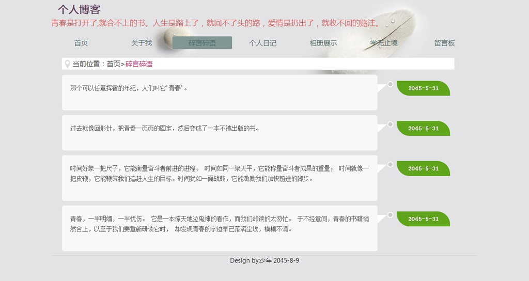Go to the 关于我 page in the nav bar

(142, 43)
